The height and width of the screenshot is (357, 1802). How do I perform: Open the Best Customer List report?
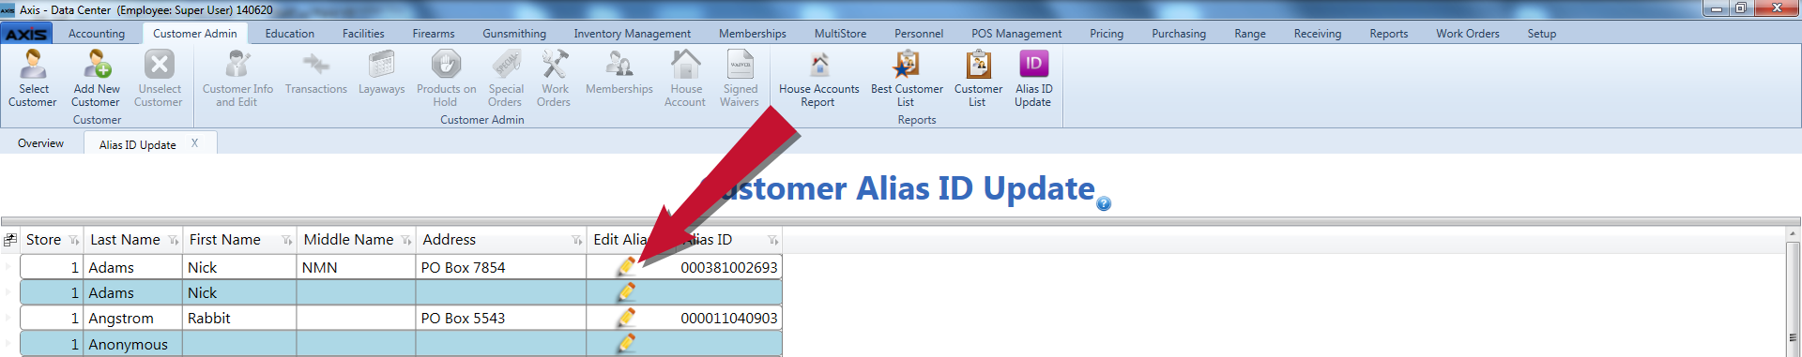coord(907,78)
